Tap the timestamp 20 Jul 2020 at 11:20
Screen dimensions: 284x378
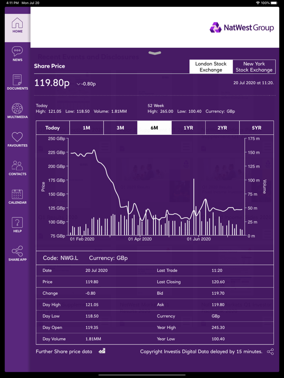tap(253, 83)
